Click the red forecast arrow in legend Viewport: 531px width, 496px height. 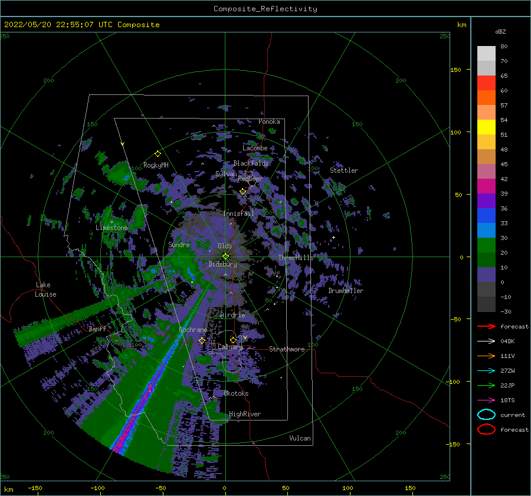[x=486, y=326]
